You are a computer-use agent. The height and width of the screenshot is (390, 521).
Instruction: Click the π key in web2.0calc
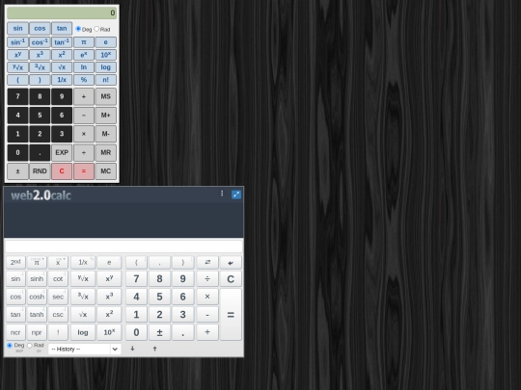(x=37, y=263)
